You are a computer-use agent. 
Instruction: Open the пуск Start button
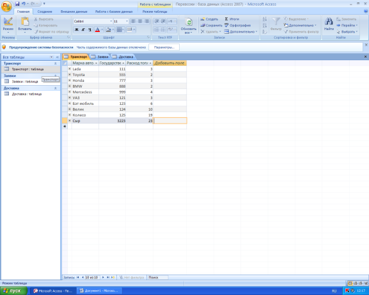13,291
